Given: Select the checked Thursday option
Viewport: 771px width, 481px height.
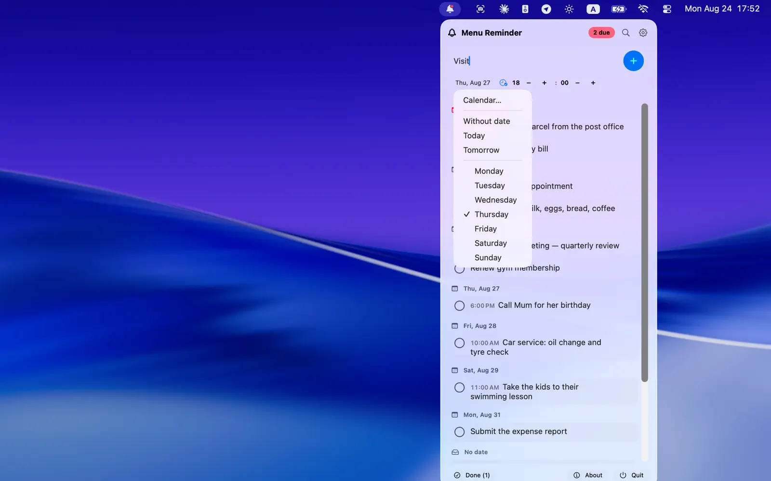Looking at the screenshot, I should click(x=492, y=215).
